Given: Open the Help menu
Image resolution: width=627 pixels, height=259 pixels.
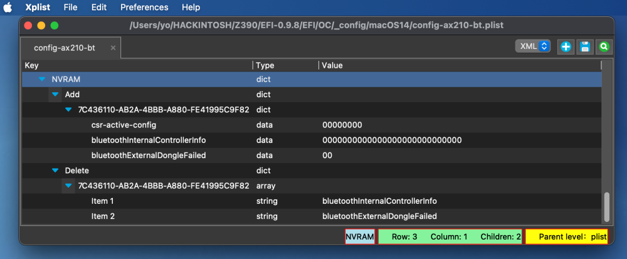Looking at the screenshot, I should point(191,7).
